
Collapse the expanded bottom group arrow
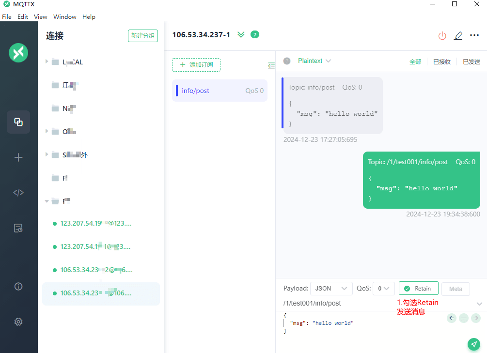[47, 201]
